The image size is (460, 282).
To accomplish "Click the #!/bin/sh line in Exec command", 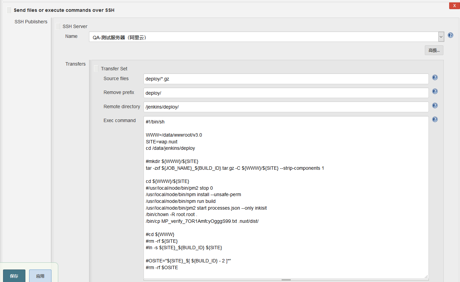I will [x=155, y=122].
